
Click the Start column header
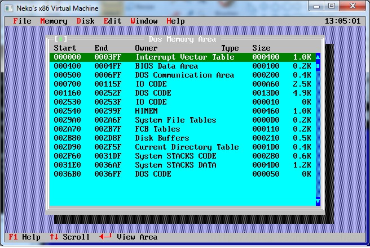tap(65, 48)
